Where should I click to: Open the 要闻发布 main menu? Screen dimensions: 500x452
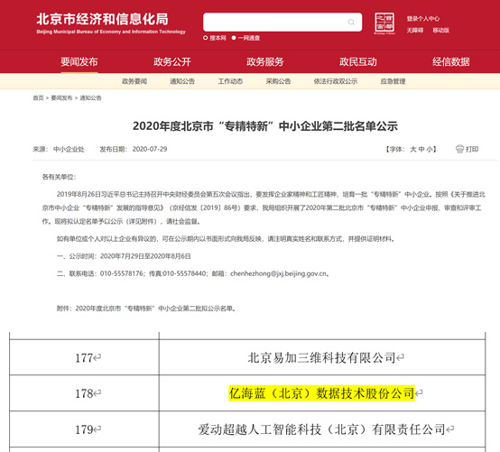pyautogui.click(x=79, y=61)
